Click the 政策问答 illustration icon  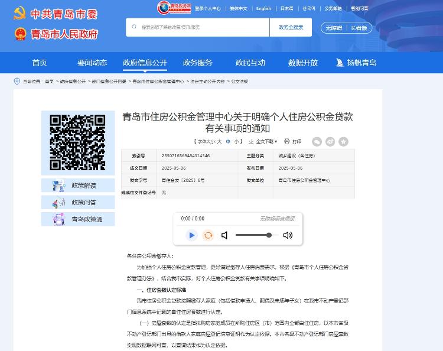point(58,202)
